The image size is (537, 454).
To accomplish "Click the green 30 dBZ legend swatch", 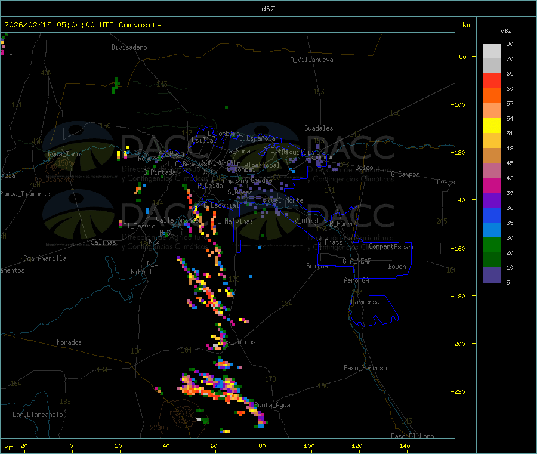I will click(x=492, y=245).
